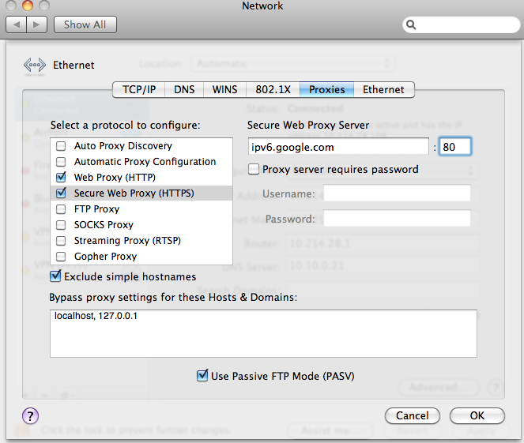This screenshot has height=443, width=524.
Task: Disable Exclude simple hostnames option
Action: point(55,276)
